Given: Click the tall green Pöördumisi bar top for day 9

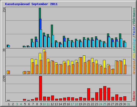Looking at the screenshot, I should click(x=40, y=13).
